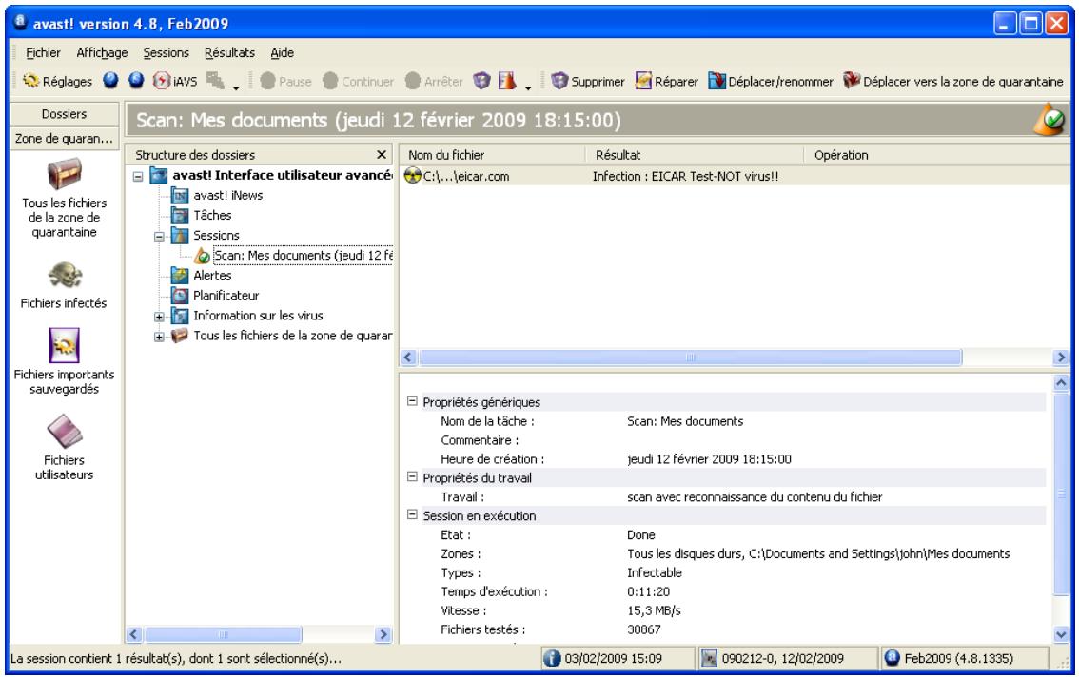
Task: Click the Continuer toolbar button
Action: tap(359, 81)
